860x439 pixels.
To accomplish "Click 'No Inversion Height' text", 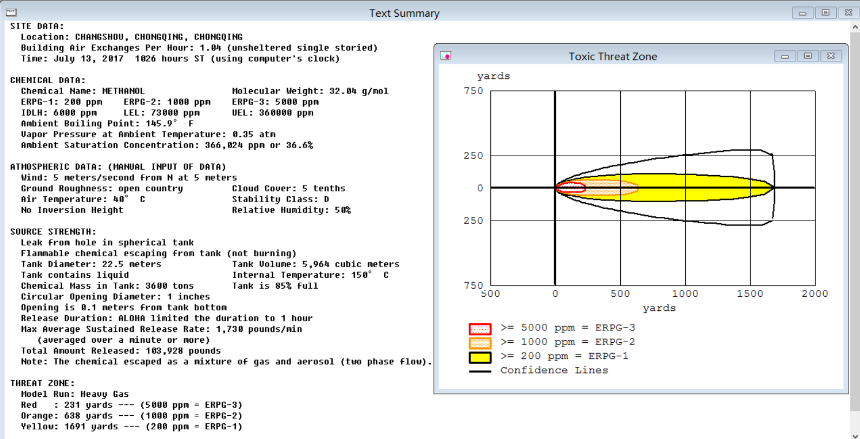I will tap(72, 210).
